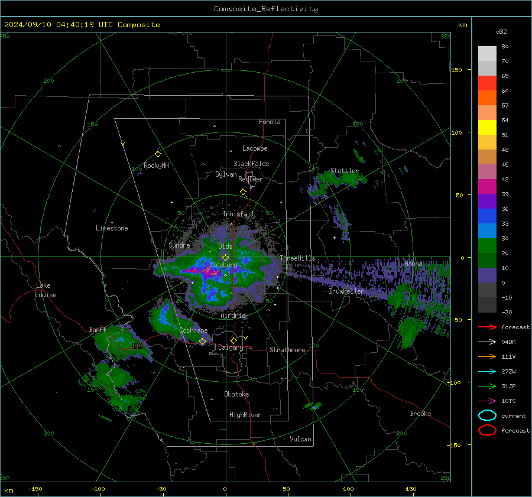
Task: Click the orange 111V arrow legend icon
Action: tap(487, 356)
